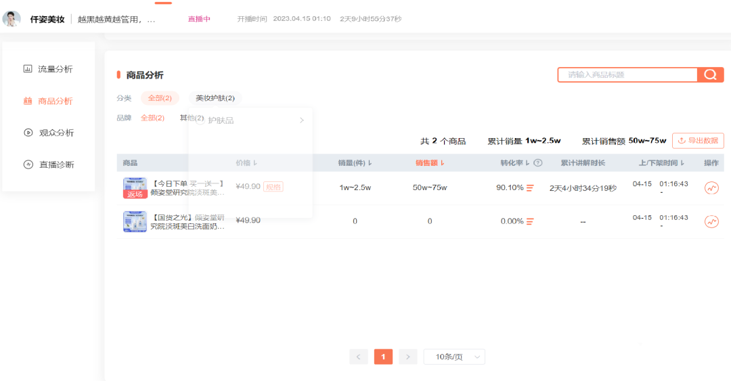Expand the 护肤品 submenu arrow
The image size is (731, 381).
point(302,120)
